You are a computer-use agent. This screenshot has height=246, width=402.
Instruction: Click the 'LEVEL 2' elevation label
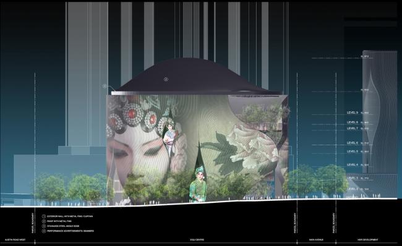click(x=353, y=189)
